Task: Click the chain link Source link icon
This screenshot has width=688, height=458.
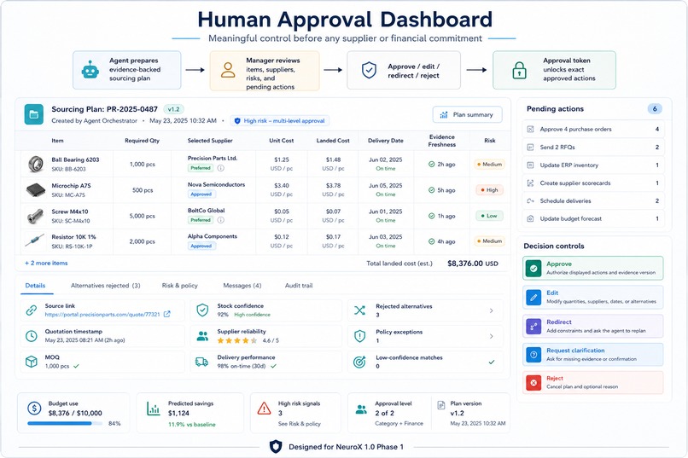Action: click(31, 310)
